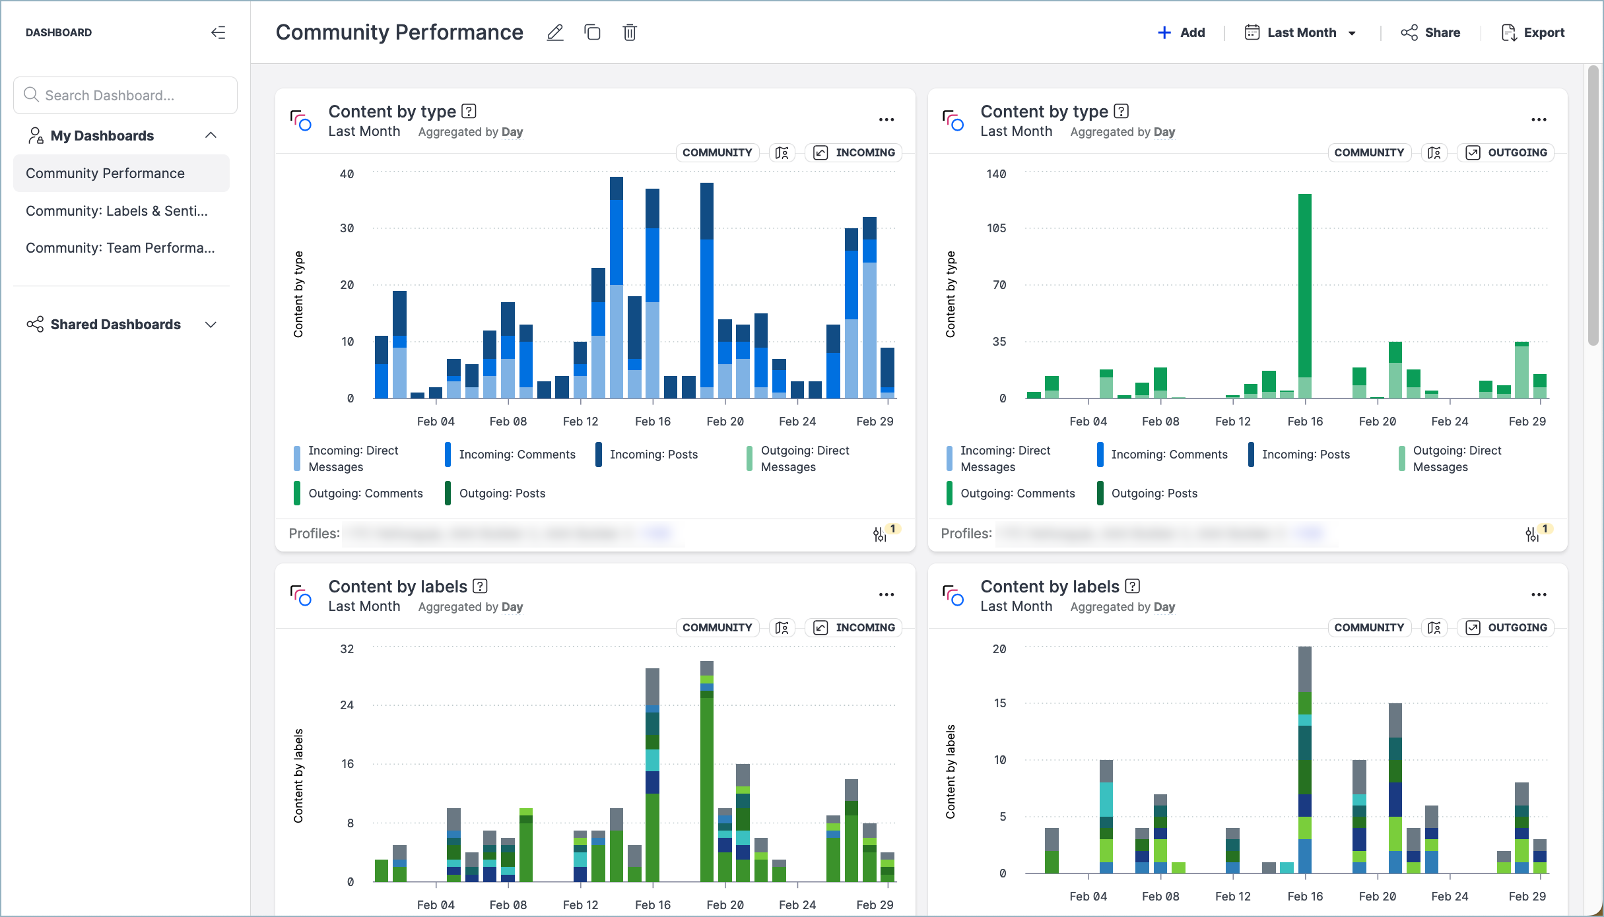This screenshot has height=917, width=1604.
Task: Select the Community: Labels & Senti dashboard
Action: coord(116,210)
